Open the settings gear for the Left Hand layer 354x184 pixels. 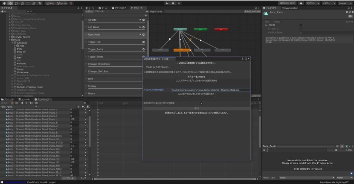pyautogui.click(x=143, y=27)
